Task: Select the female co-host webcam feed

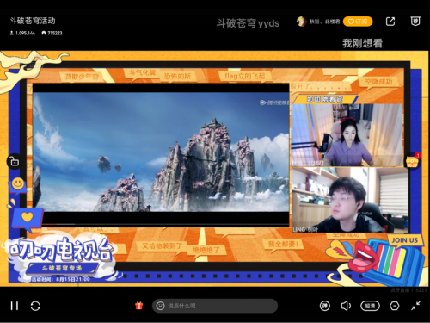Action: tap(347, 135)
